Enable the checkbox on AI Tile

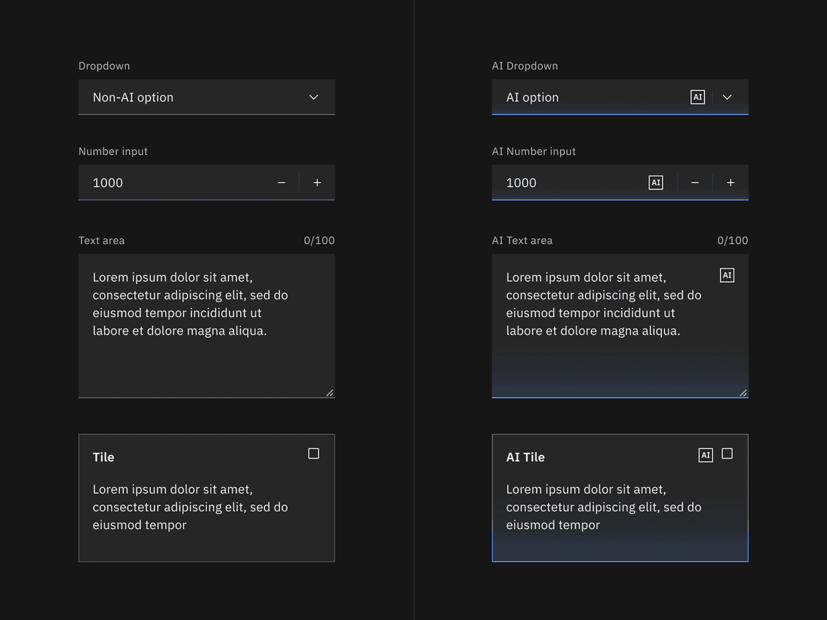point(726,453)
